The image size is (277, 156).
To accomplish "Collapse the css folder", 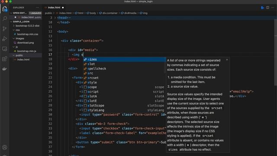I will pos(26,30).
